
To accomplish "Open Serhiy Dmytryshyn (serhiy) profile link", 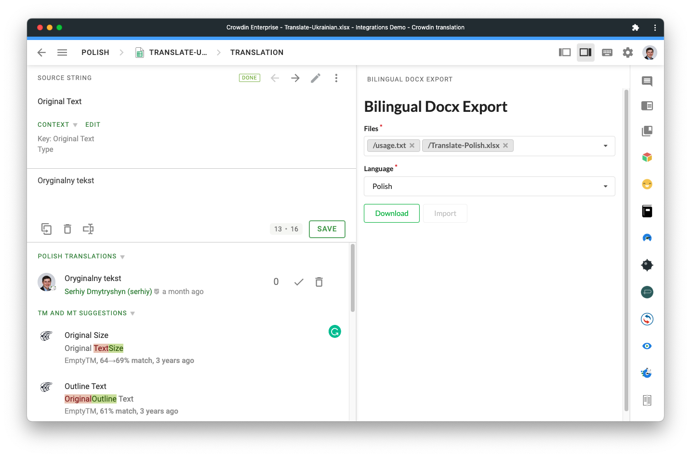I will [x=108, y=292].
